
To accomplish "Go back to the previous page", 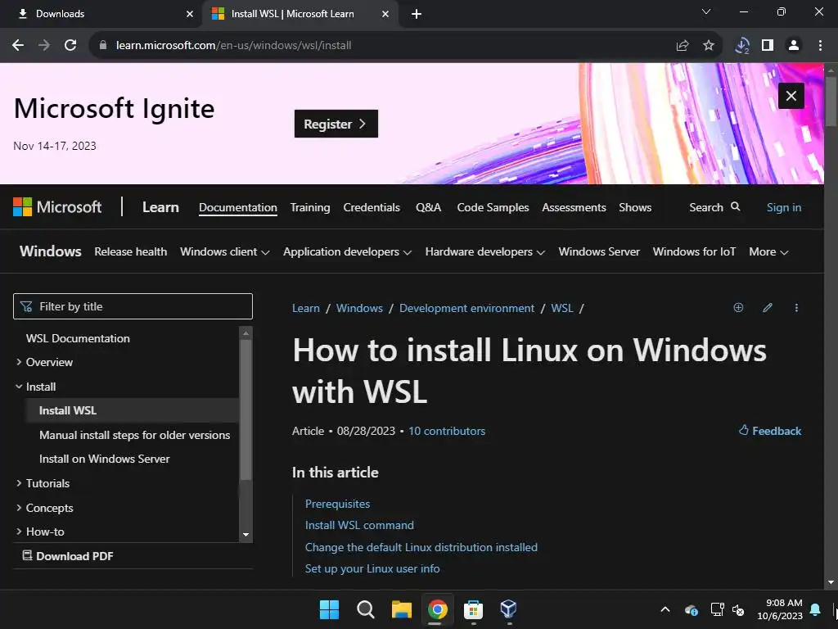I will click(x=18, y=46).
